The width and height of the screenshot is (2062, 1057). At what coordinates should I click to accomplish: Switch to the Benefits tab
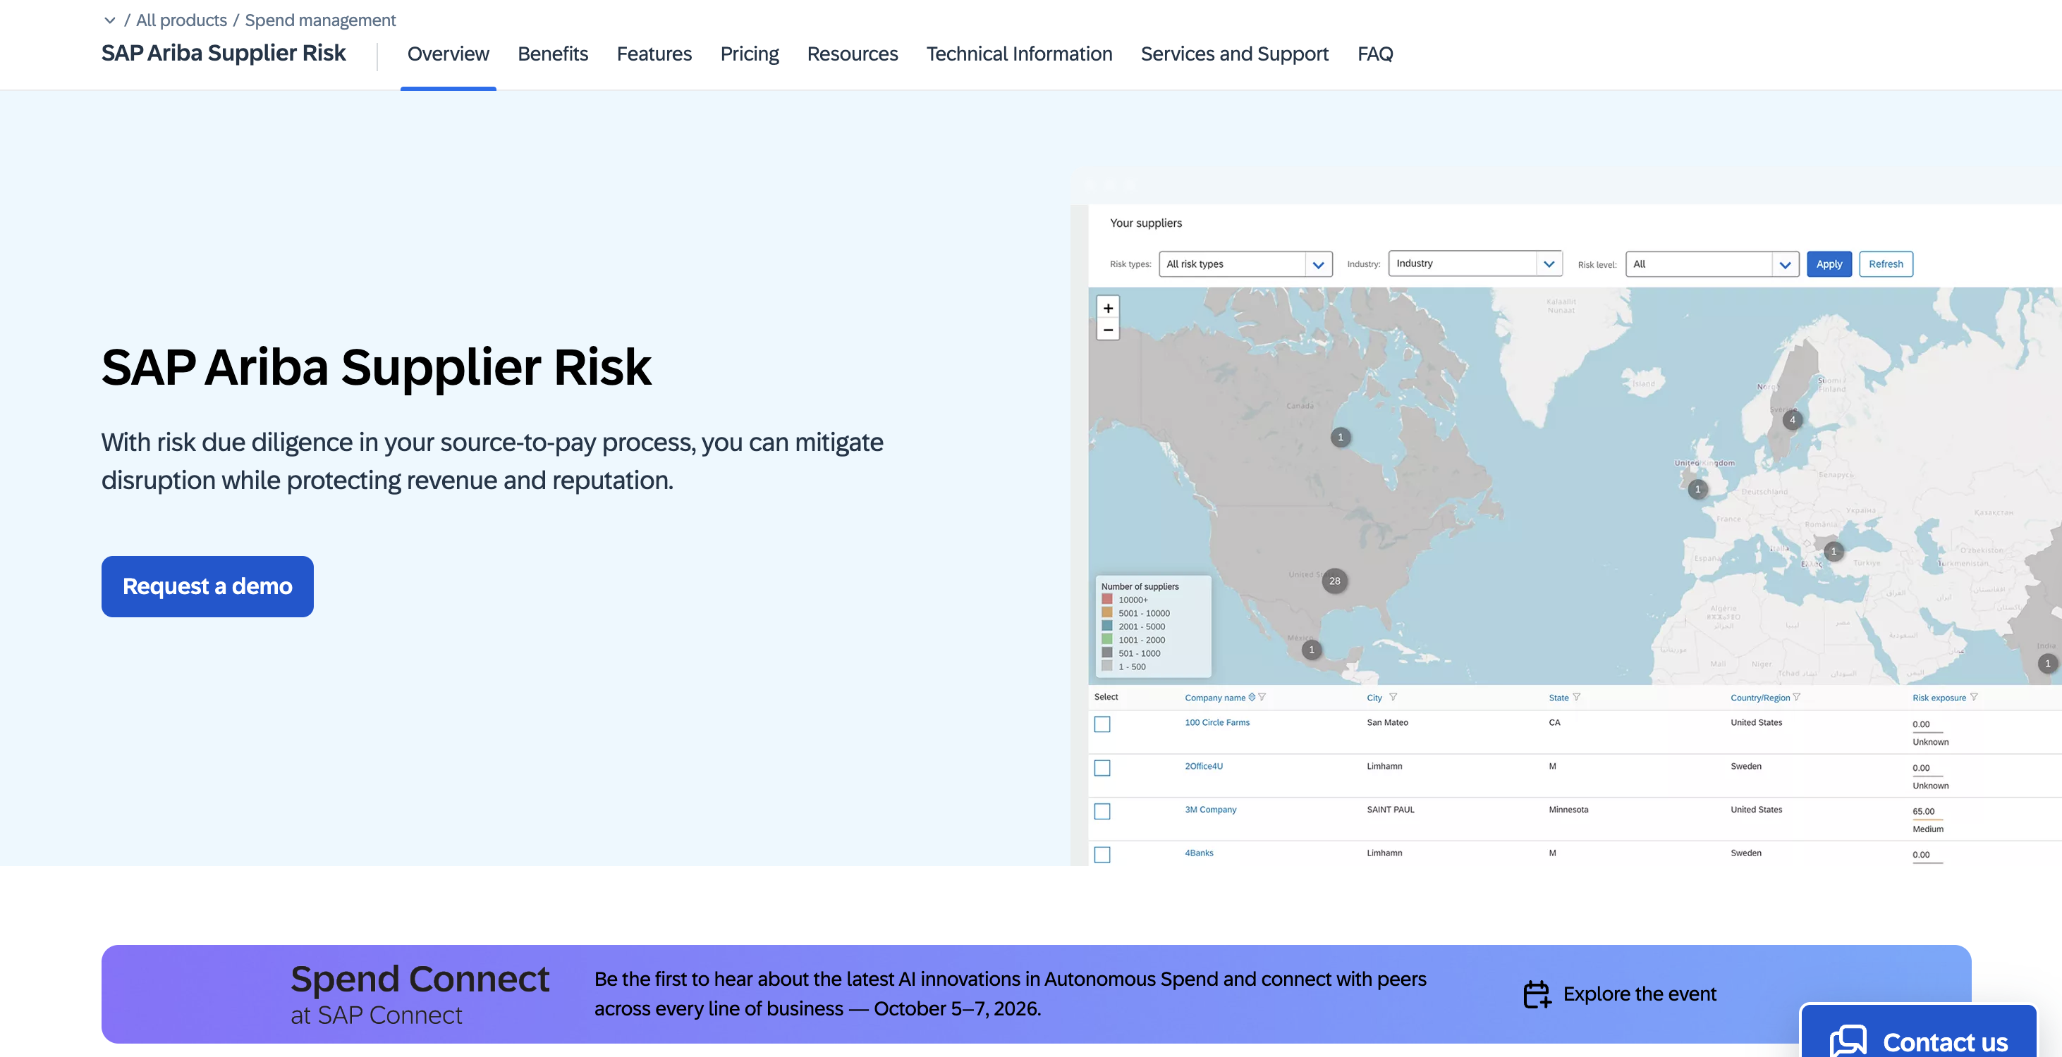(553, 54)
